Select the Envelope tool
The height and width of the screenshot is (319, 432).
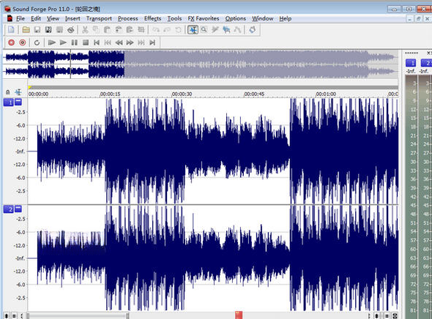(x=237, y=29)
